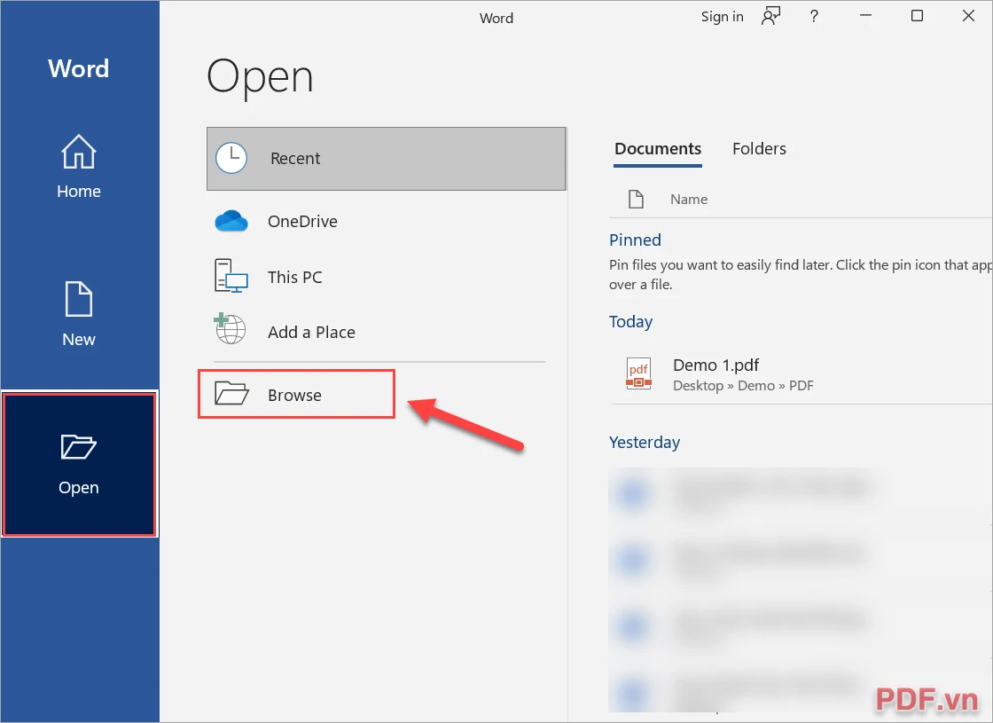Image resolution: width=993 pixels, height=723 pixels.
Task: Minimize the Word window
Action: (865, 16)
